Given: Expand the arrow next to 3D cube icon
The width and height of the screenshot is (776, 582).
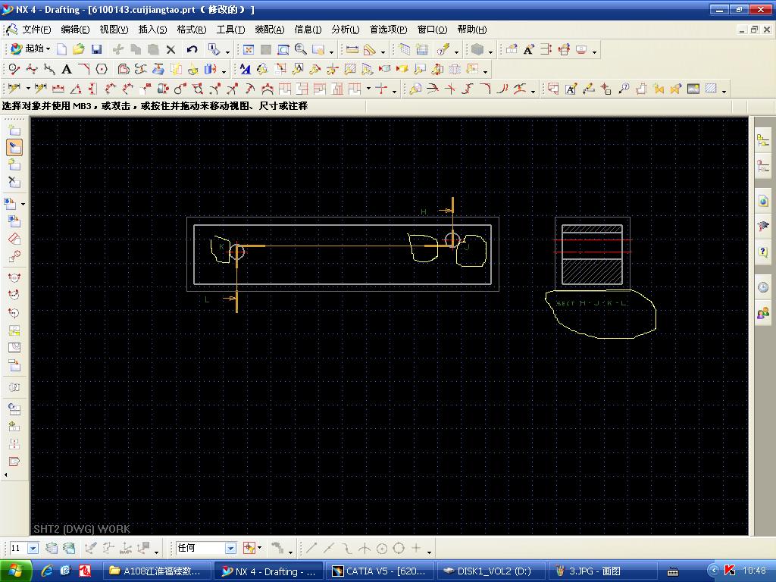Looking at the screenshot, I should point(491,51).
